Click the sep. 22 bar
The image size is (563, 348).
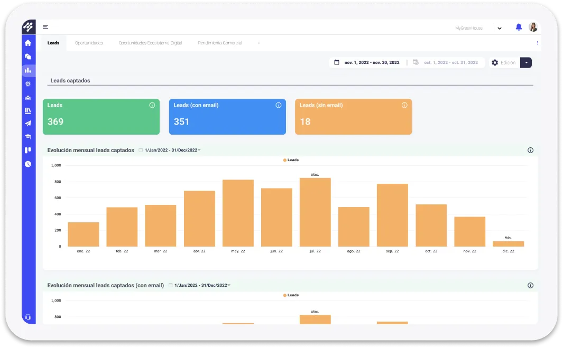point(392,215)
